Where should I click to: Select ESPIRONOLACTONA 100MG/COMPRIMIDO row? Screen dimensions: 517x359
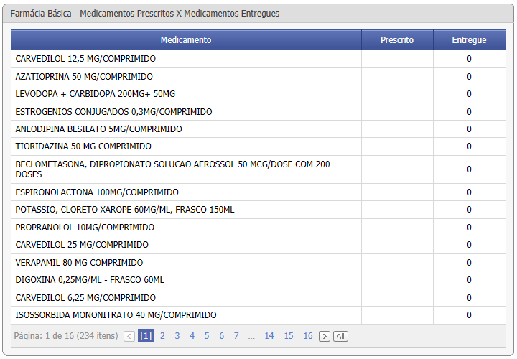click(258, 192)
